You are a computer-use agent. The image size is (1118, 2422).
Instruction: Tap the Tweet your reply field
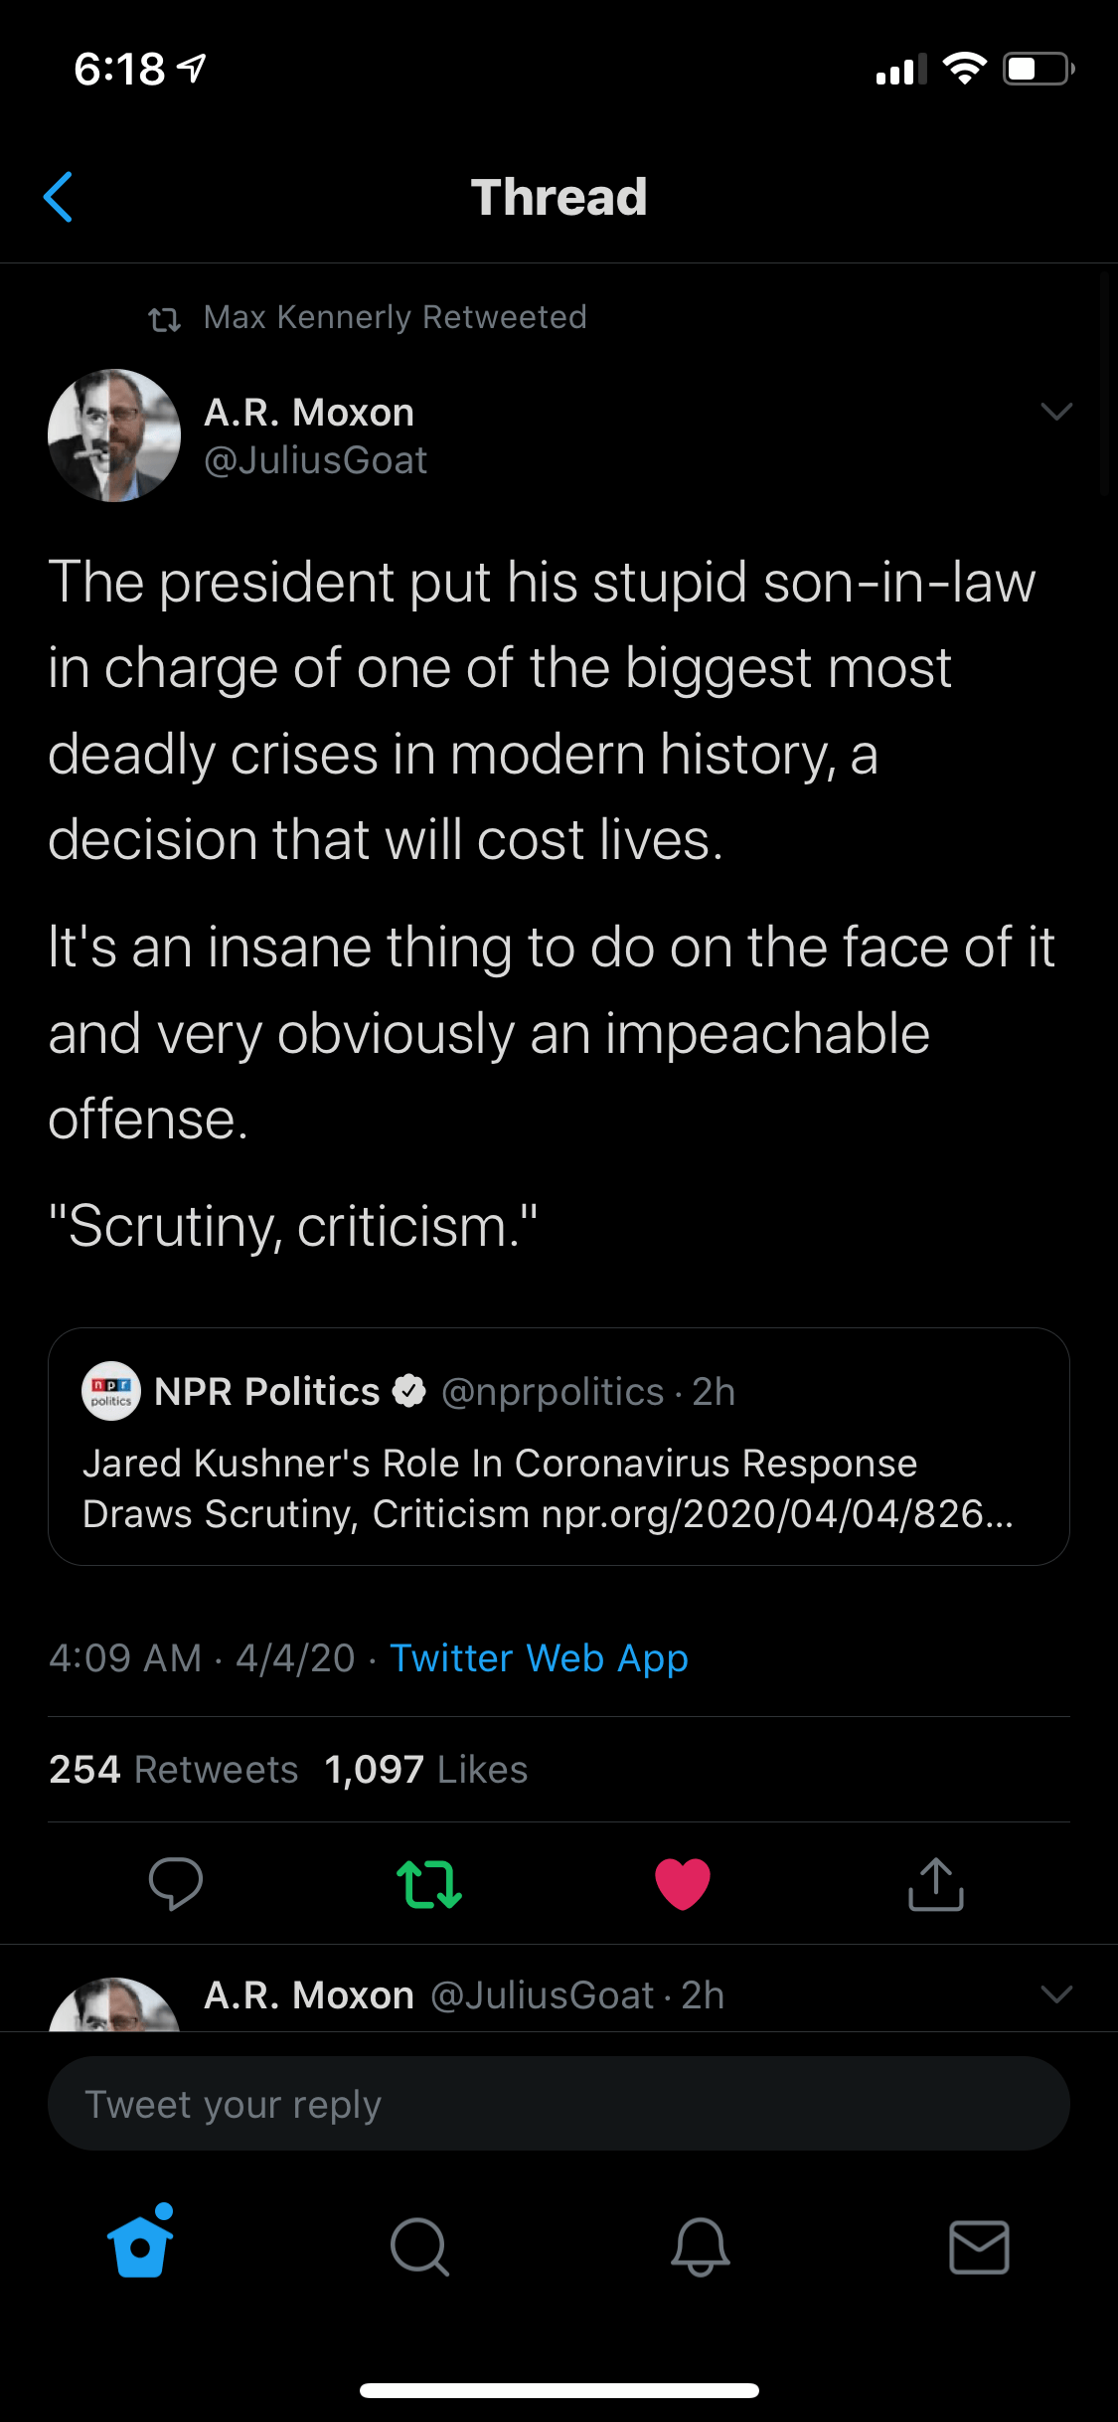559,2104
